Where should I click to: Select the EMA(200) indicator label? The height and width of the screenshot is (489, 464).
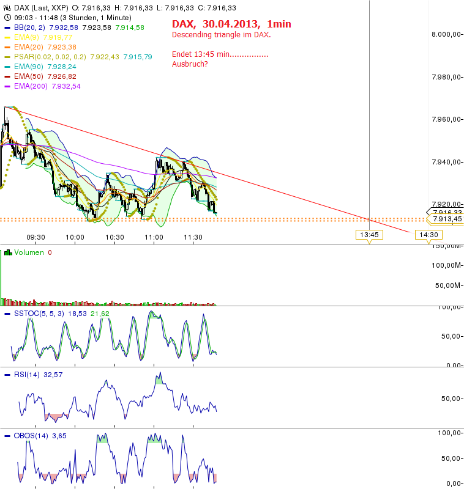(31, 86)
